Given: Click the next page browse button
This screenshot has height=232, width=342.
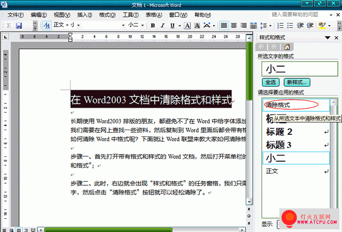Looking at the screenshot, I should pyautogui.click(x=249, y=223).
